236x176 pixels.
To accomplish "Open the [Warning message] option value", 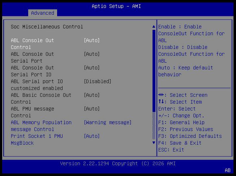I will click(108, 122).
